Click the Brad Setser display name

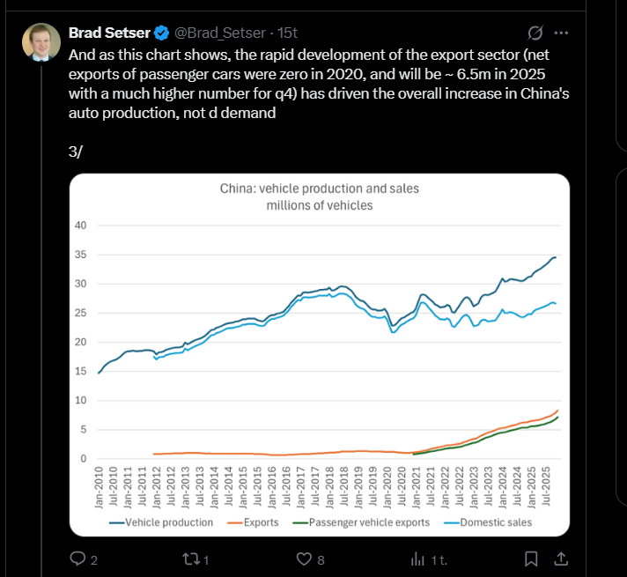109,33
